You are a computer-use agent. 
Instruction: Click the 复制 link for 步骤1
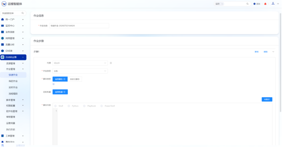(256, 52)
